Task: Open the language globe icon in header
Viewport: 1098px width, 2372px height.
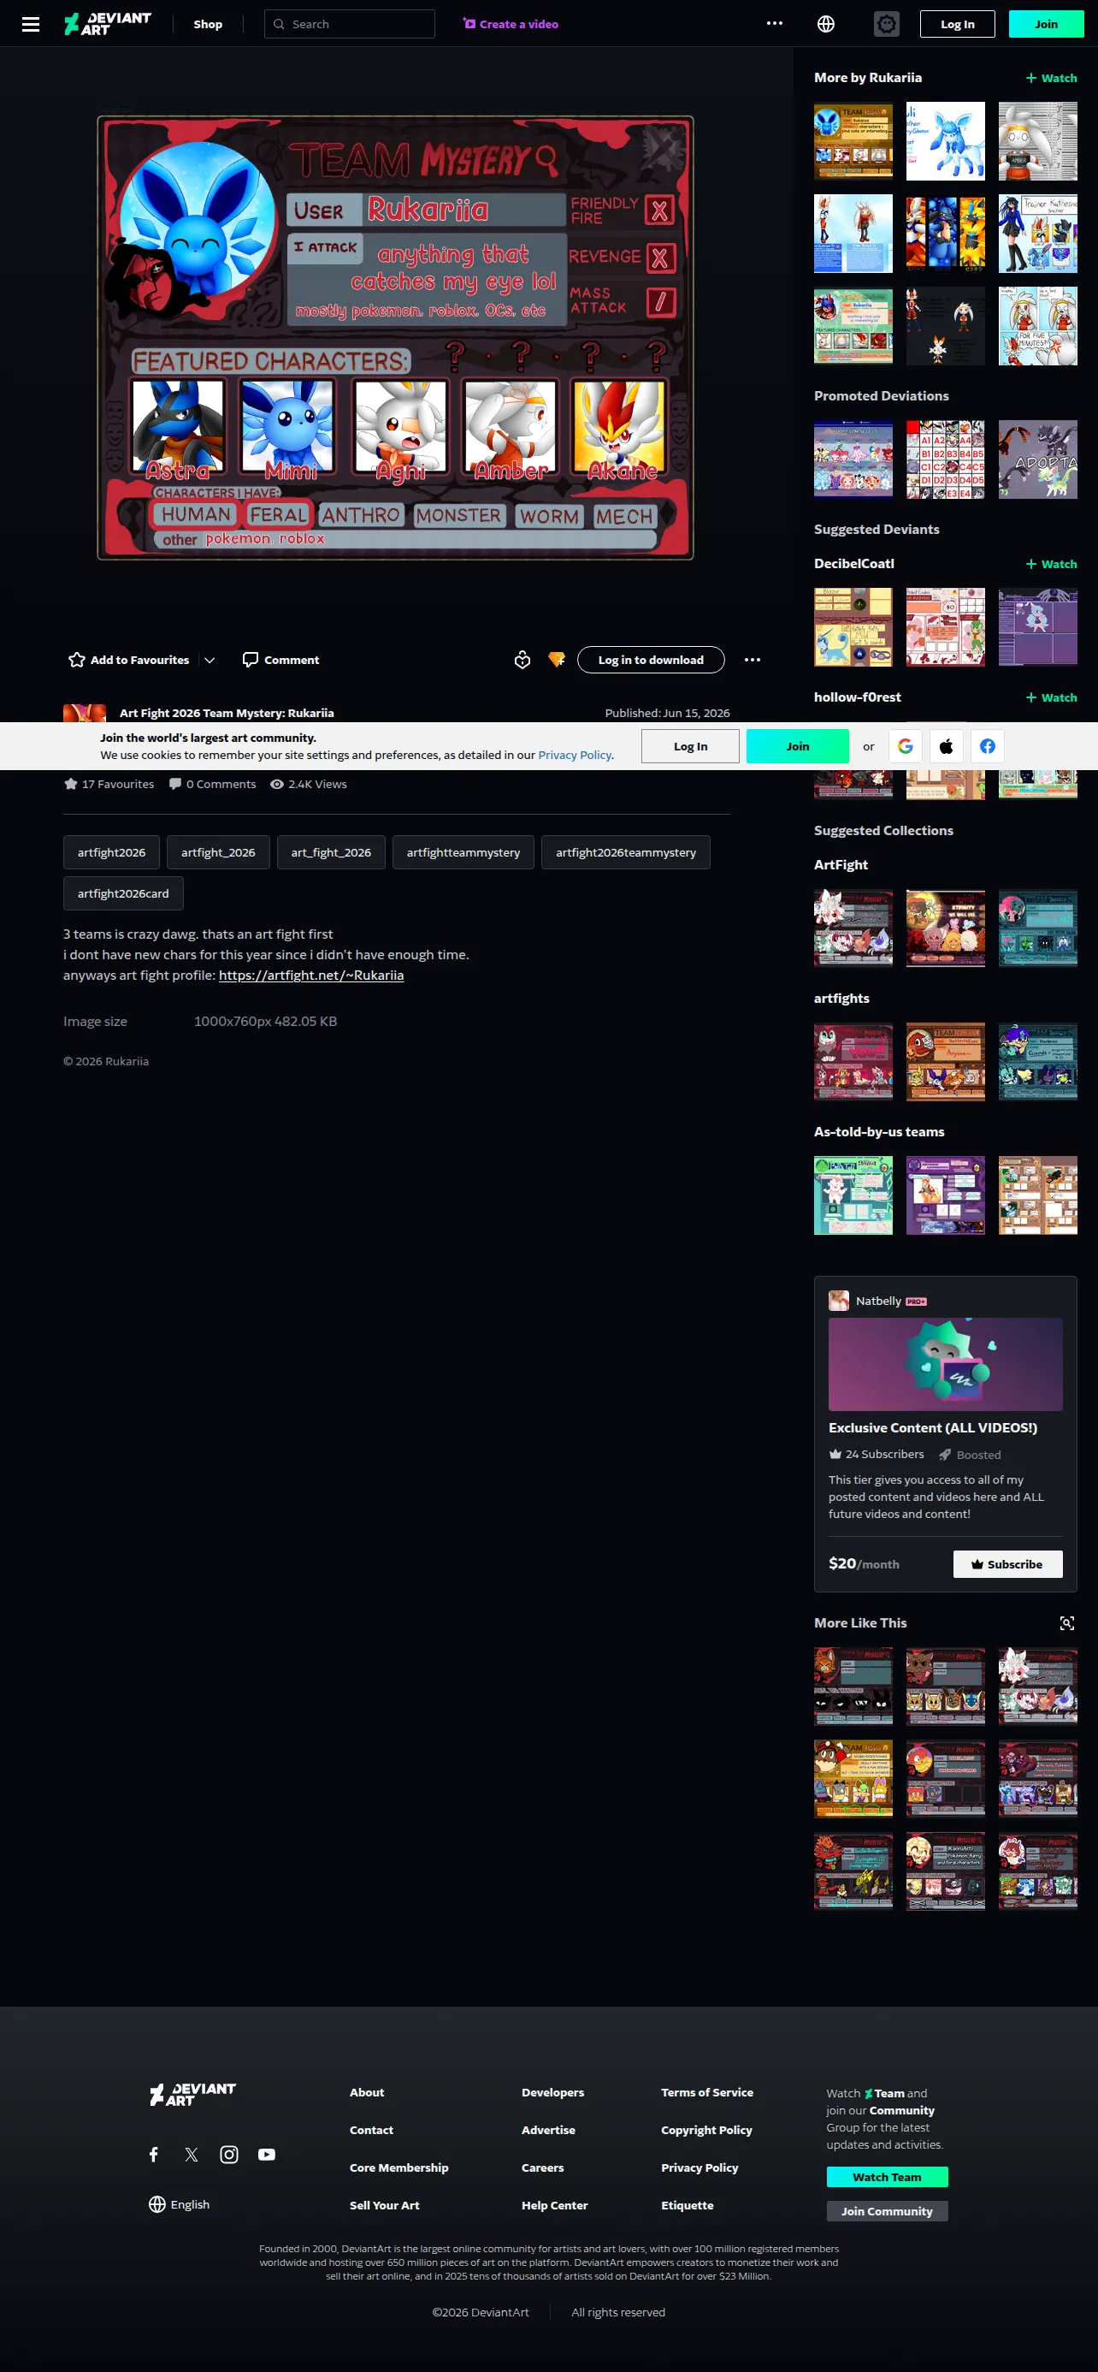Action: click(825, 24)
